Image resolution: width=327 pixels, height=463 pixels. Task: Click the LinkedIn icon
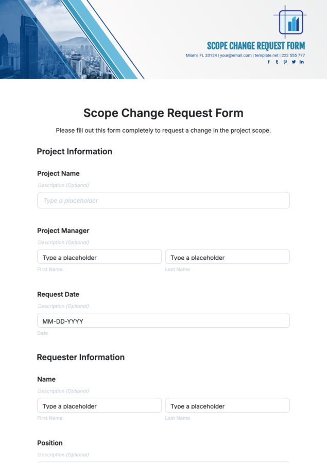(x=301, y=62)
